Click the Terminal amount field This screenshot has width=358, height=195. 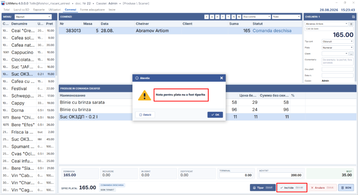pyautogui.click(x=236, y=175)
